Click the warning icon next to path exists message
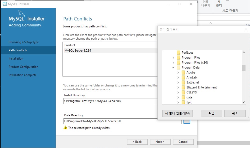This screenshot has width=250, height=148. pyautogui.click(x=65, y=128)
